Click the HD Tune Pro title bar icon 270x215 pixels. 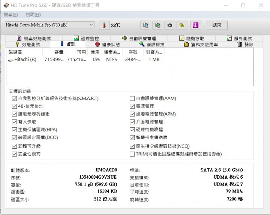pos(6,5)
